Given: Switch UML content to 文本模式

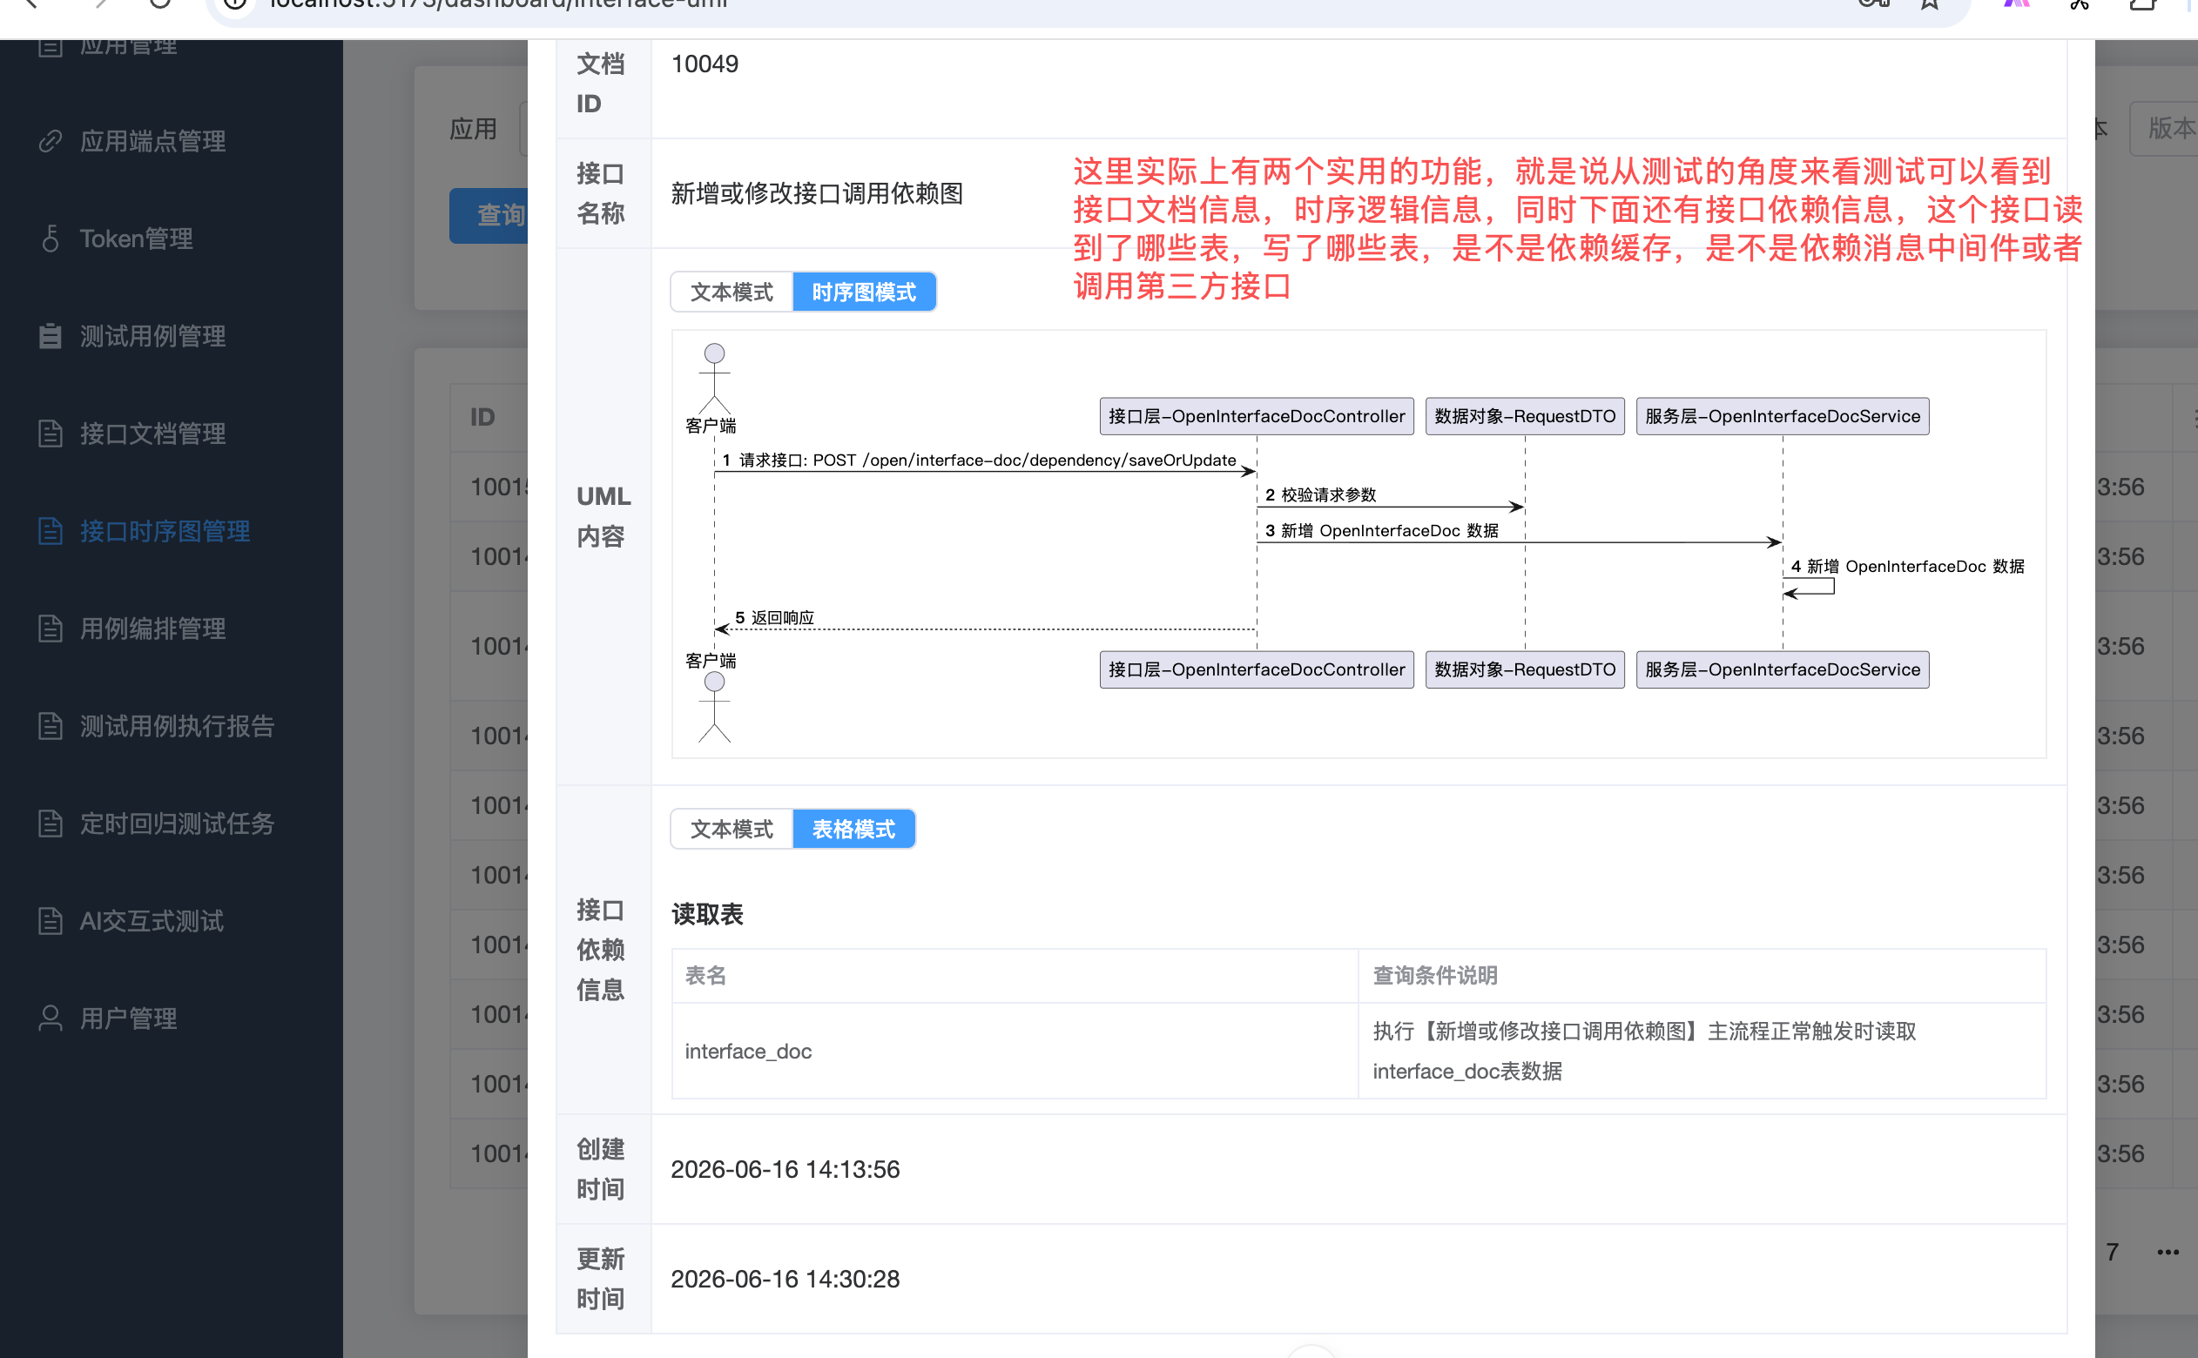Looking at the screenshot, I should [x=732, y=292].
